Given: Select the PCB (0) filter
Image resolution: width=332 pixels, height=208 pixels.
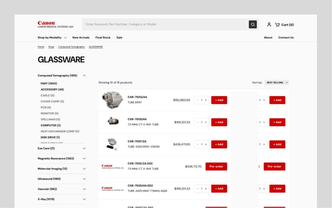Looking at the screenshot, I should coord(46,108).
